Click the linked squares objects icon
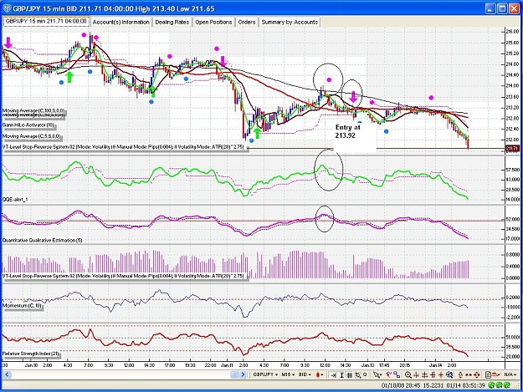This screenshot has width=523, height=392. 397,375
